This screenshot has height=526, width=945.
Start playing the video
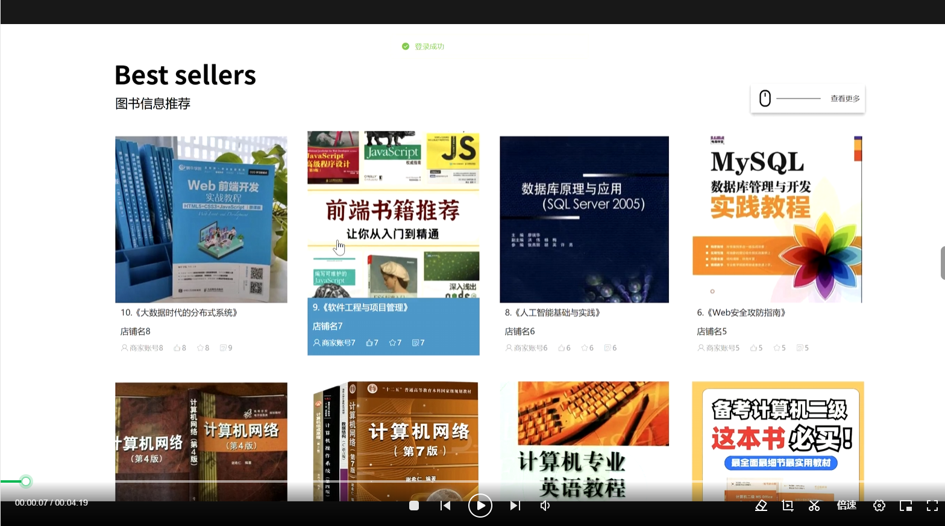point(480,506)
